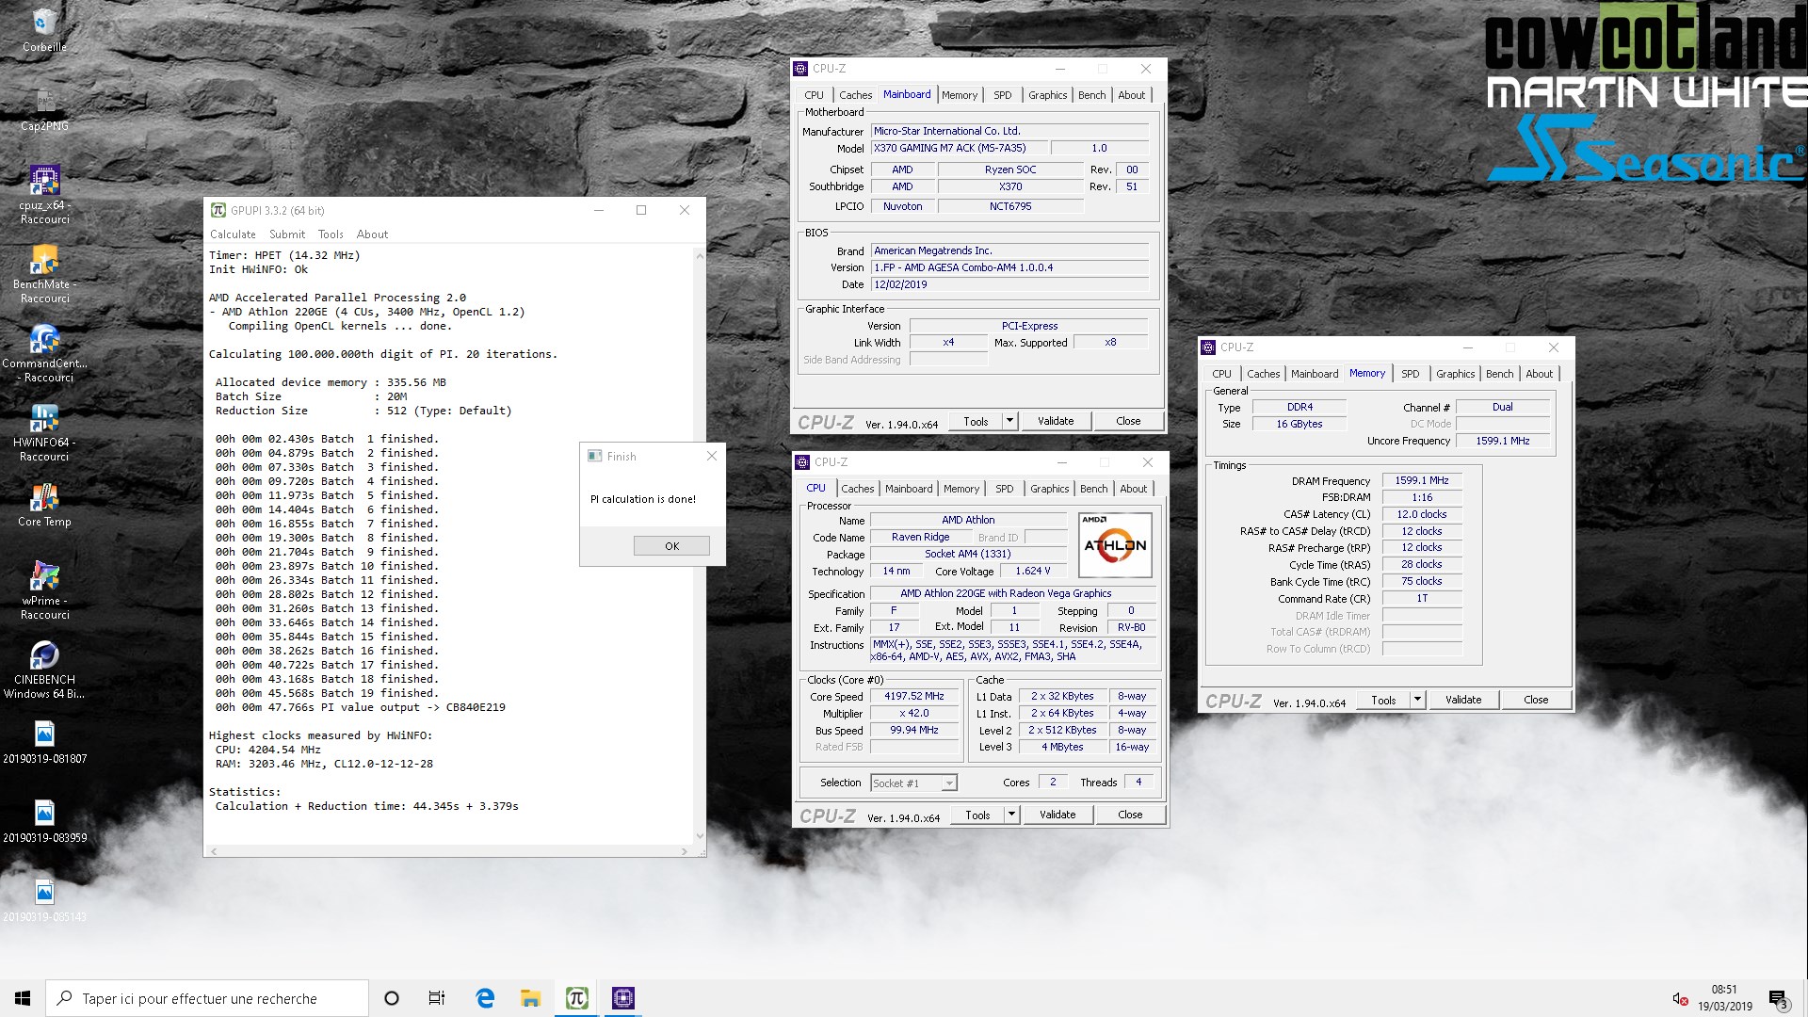Open the Calculate menu in GPUPI
This screenshot has width=1808, height=1017.
click(x=233, y=234)
